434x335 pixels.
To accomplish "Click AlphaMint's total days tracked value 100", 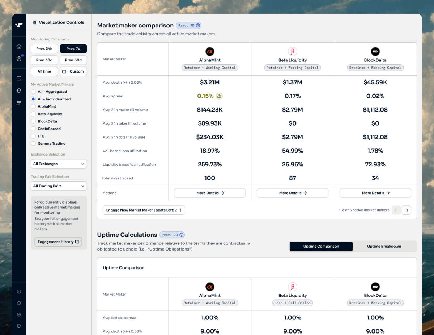I will pos(210,178).
